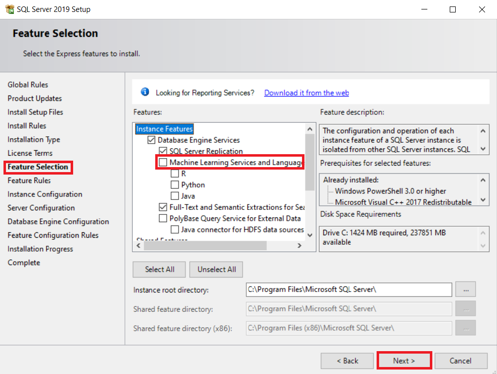Viewport: 497px width, 374px height.
Task: Click the Drive C disk space text
Action: (x=384, y=237)
